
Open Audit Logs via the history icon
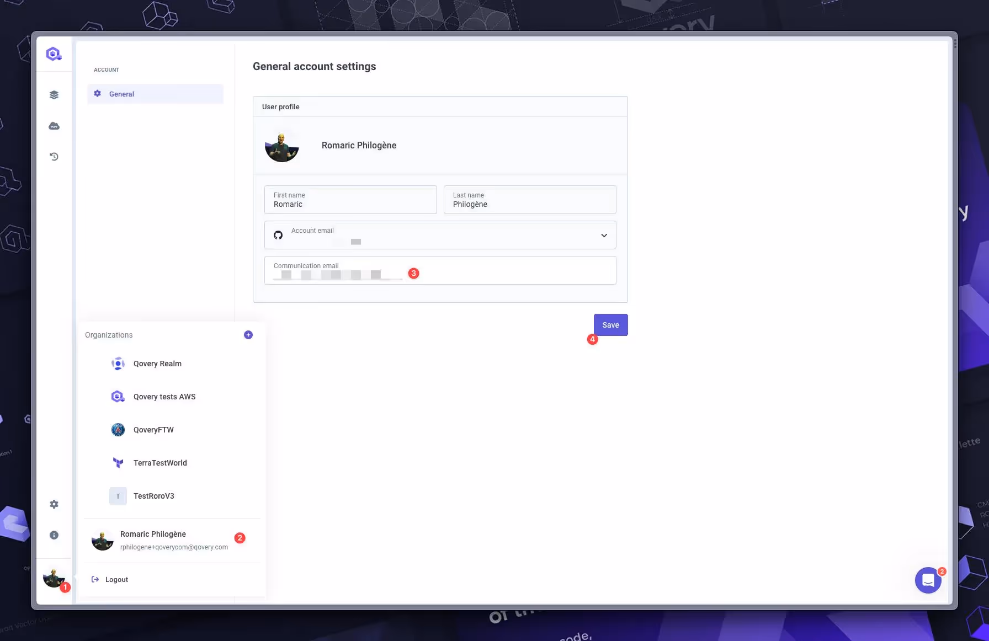[54, 156]
